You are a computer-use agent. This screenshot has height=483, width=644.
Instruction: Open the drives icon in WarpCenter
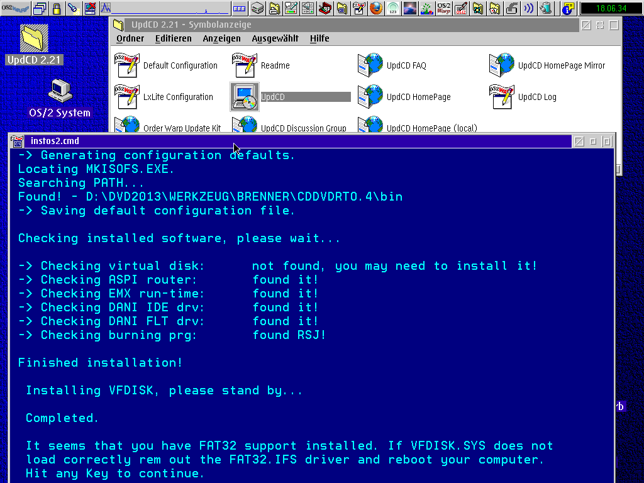click(x=257, y=8)
